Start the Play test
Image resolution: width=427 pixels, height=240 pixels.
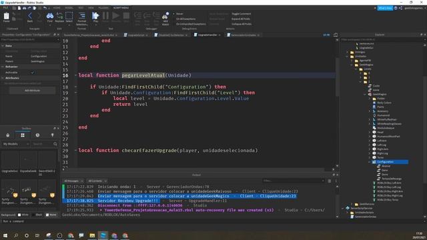pyautogui.click(x=95, y=16)
